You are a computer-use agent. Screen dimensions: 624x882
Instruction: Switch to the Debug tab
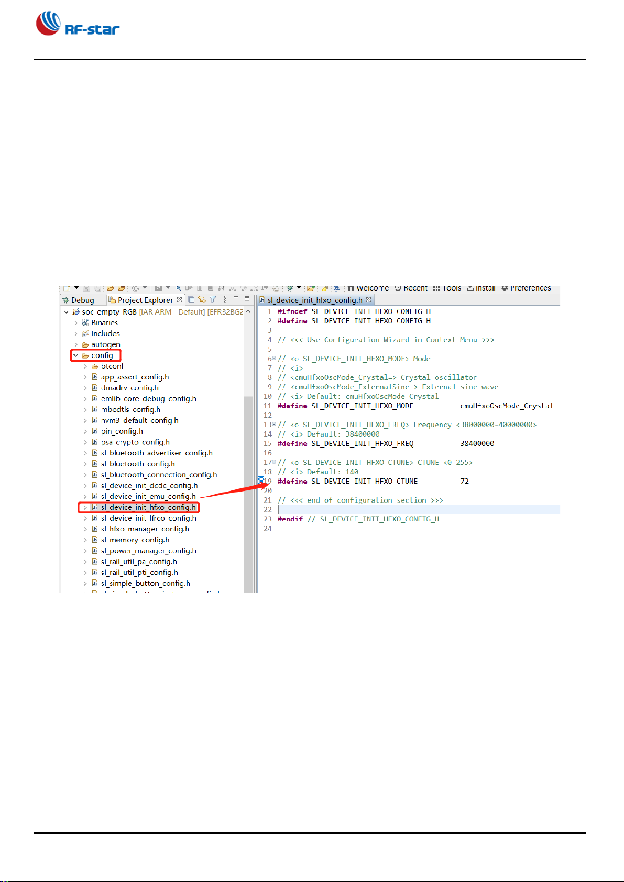click(x=79, y=300)
